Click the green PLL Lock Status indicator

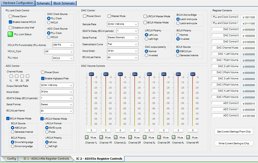(x=10, y=34)
